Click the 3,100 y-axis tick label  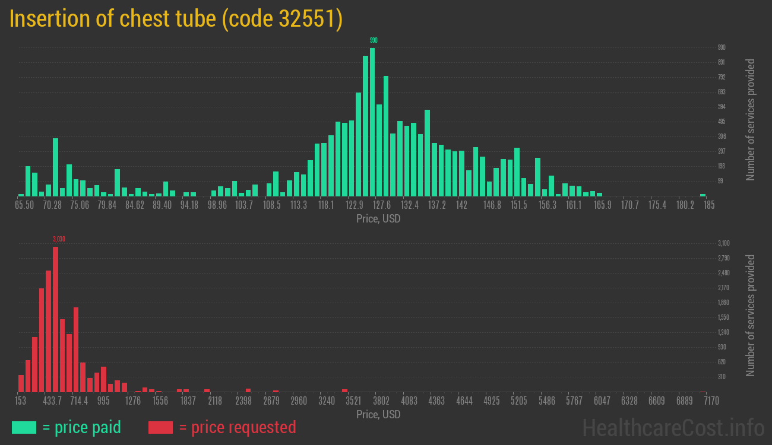[723, 243]
